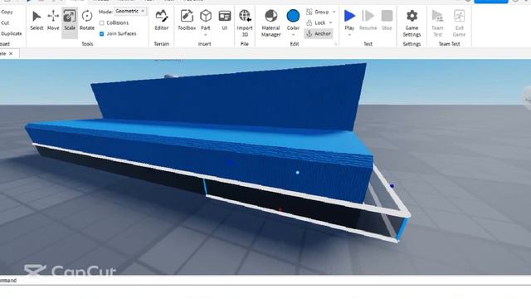
Task: Expand the Part type dropdown arrow
Action: (x=206, y=35)
